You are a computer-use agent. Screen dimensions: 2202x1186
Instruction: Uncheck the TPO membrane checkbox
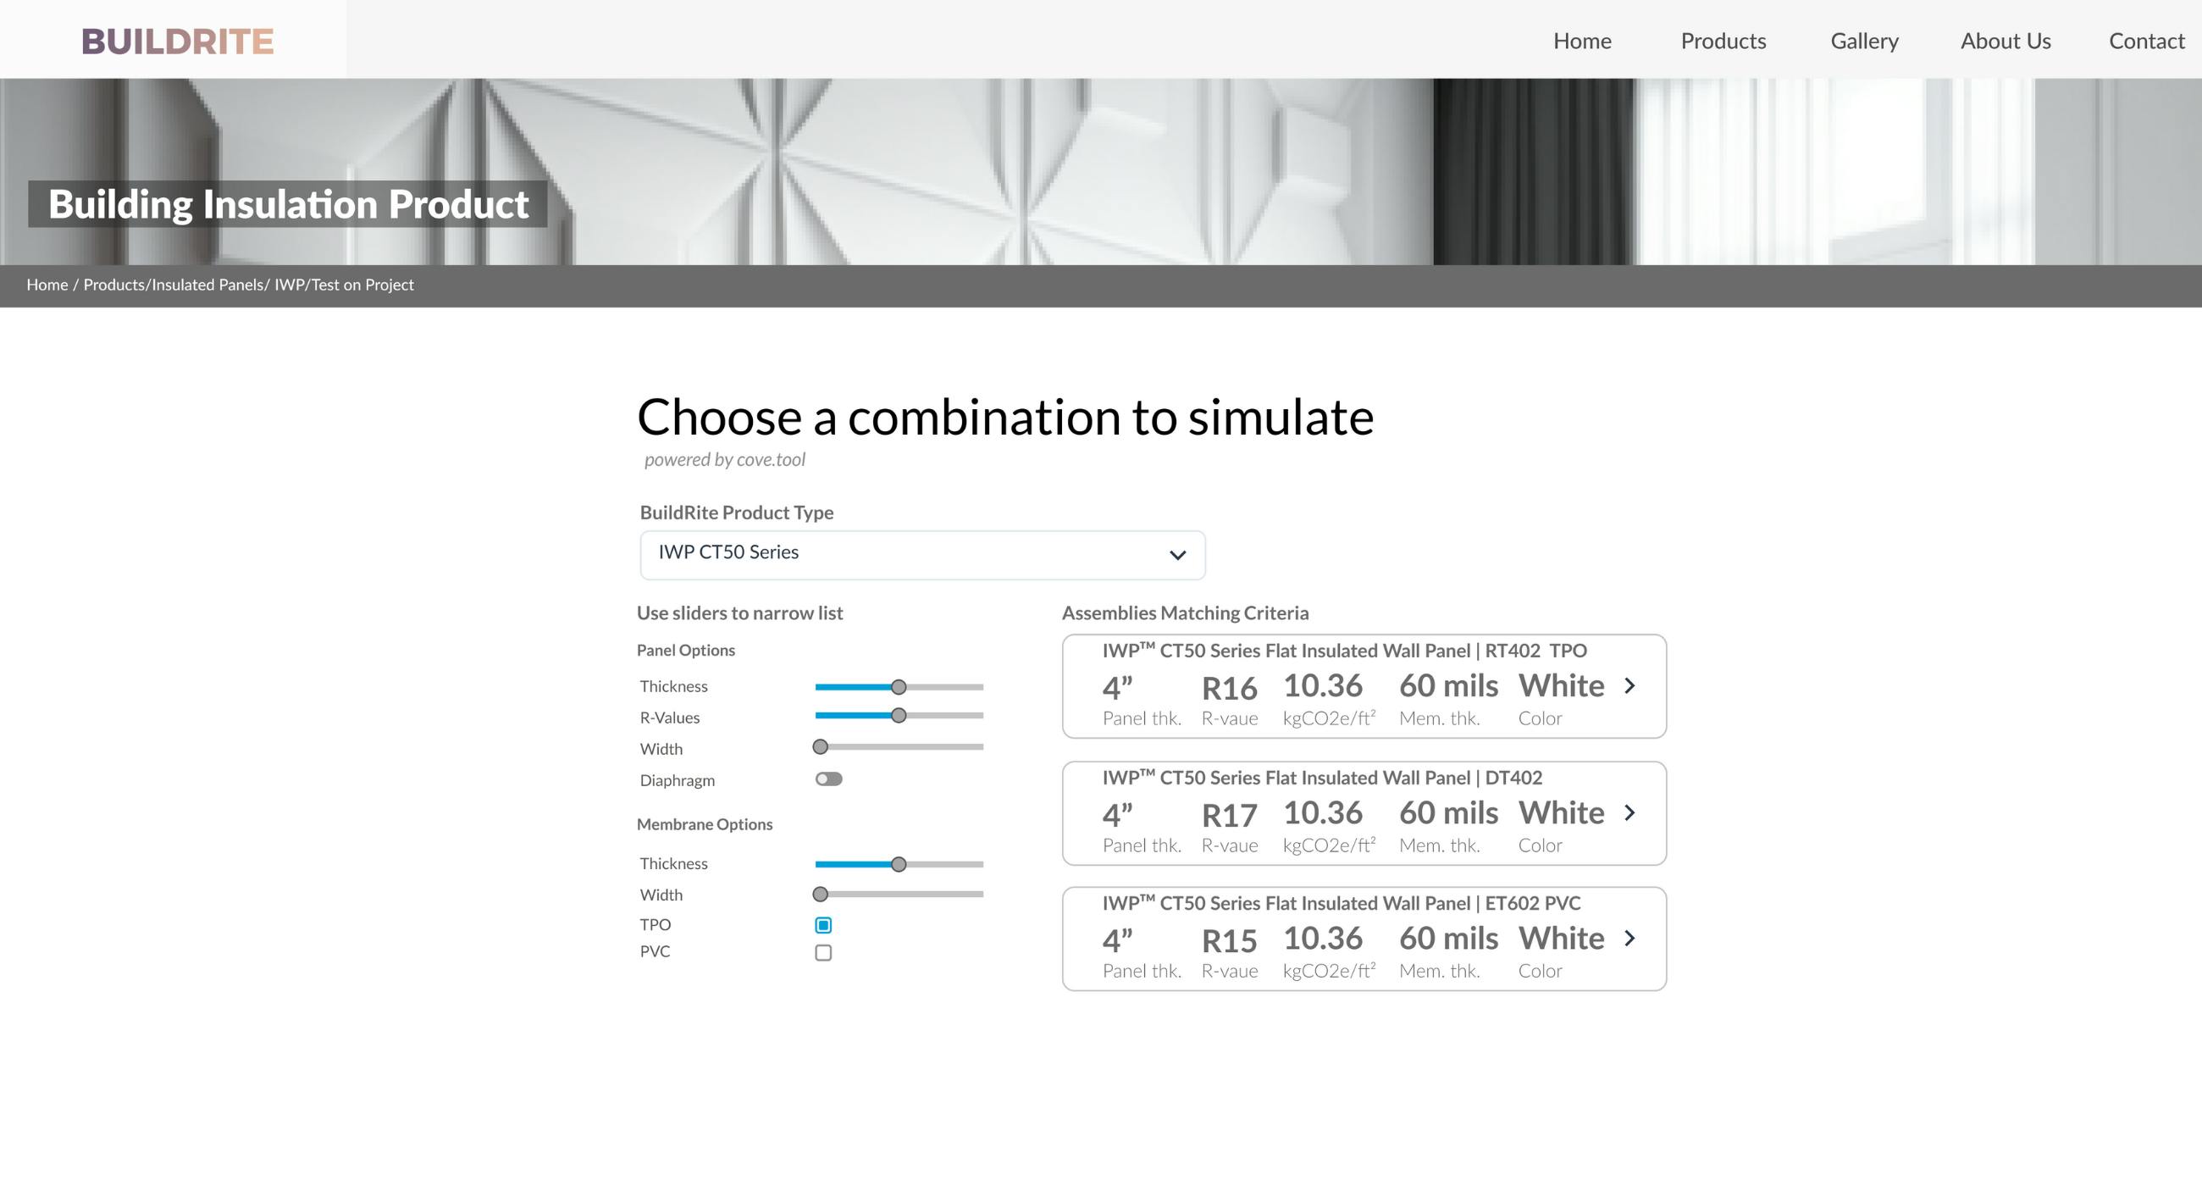click(x=823, y=925)
